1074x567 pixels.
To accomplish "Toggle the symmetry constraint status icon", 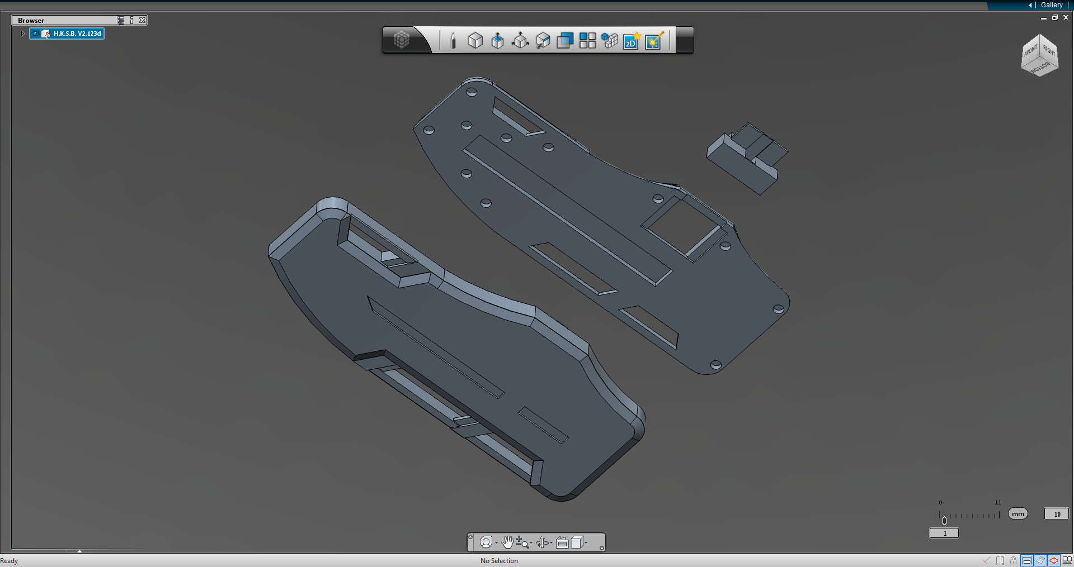I will pos(1000,560).
